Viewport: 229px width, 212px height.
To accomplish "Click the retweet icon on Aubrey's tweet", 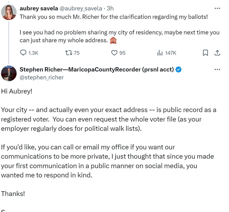I will [x=68, y=53].
